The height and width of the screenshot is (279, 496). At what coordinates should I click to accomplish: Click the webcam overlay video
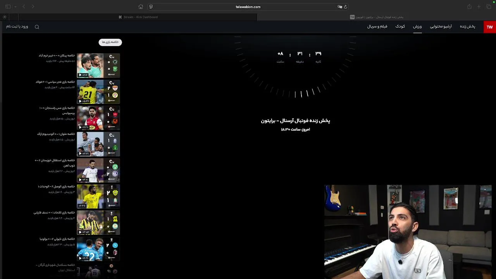(408, 232)
